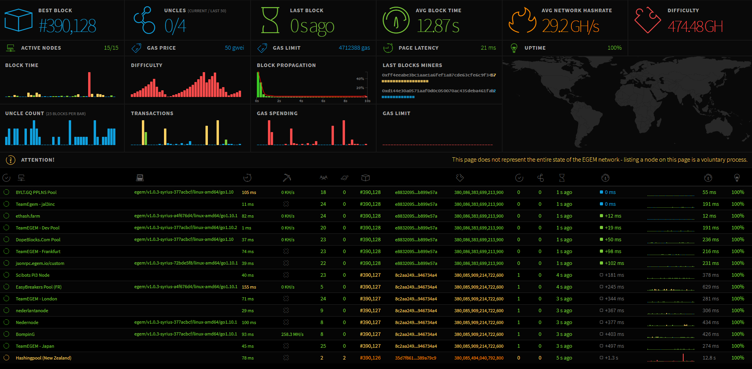This screenshot has width=752, height=369.
Task: Click the Uptime lightbulb icon in stats bar
Action: (514, 48)
